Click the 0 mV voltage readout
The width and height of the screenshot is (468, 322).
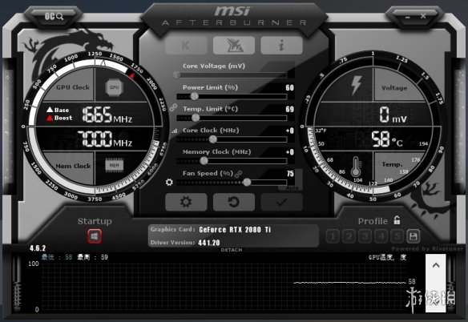click(393, 115)
